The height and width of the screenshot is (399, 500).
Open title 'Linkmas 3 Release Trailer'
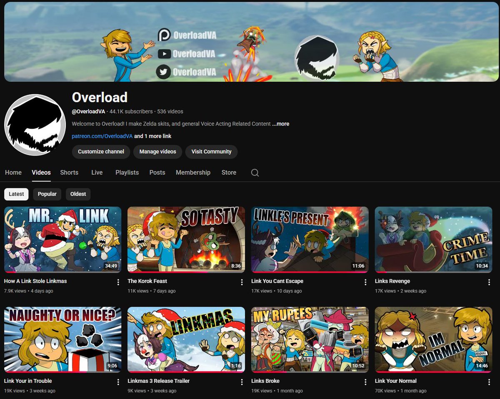click(159, 381)
